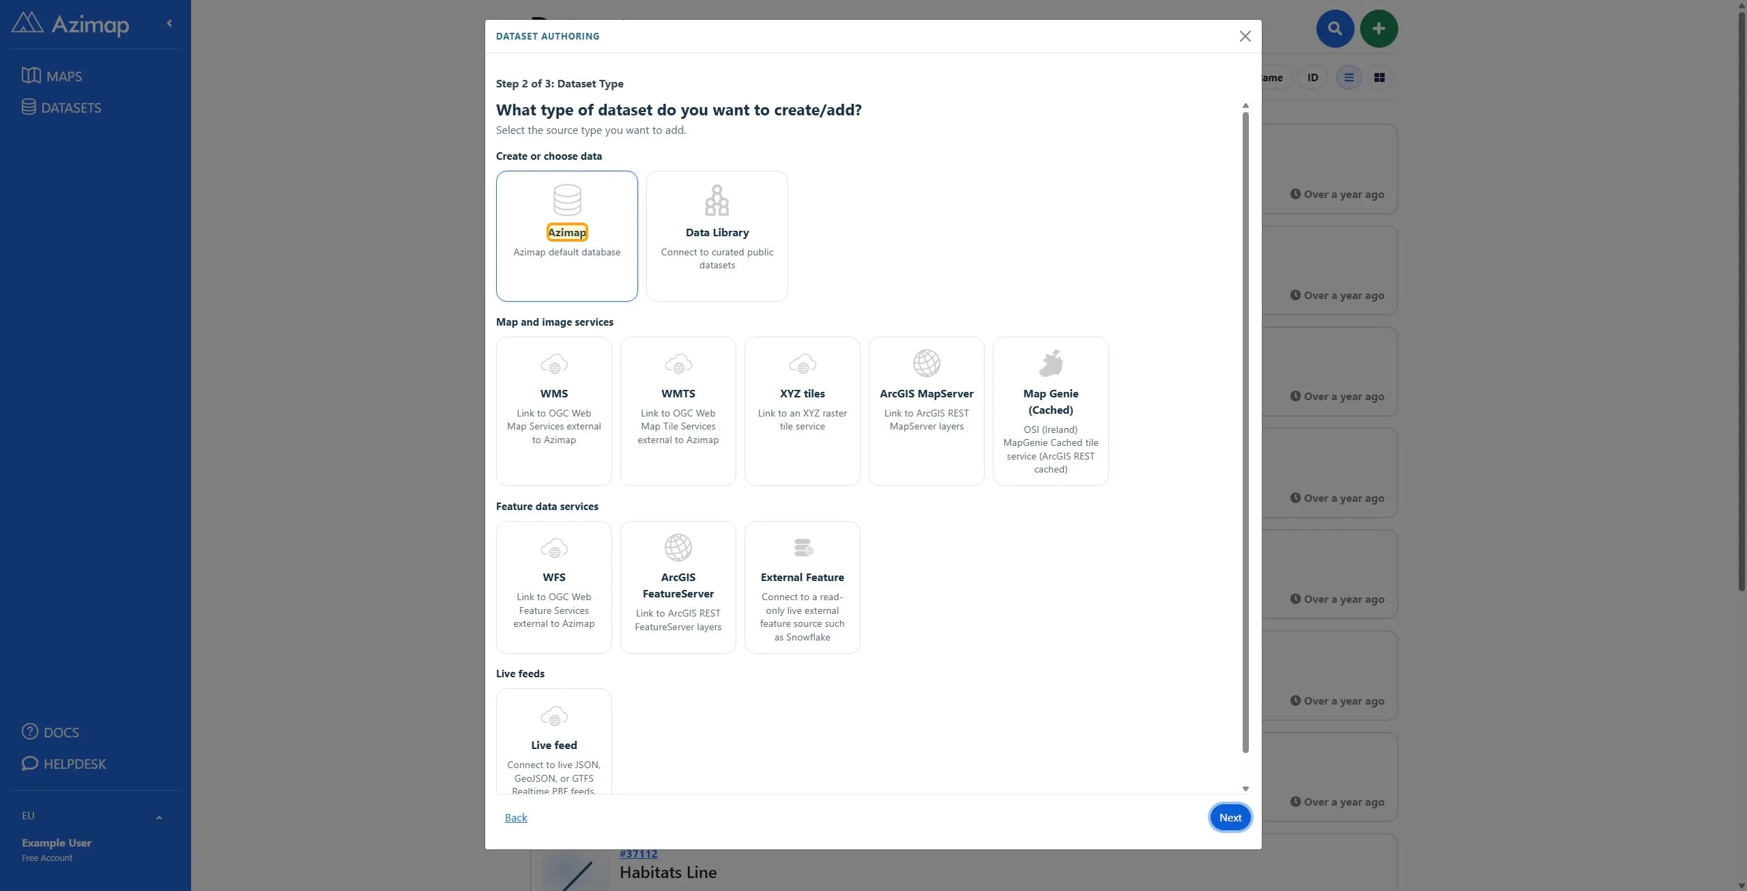
Task: Click the dialog's vertical scrollbar thumb
Action: point(1245,433)
